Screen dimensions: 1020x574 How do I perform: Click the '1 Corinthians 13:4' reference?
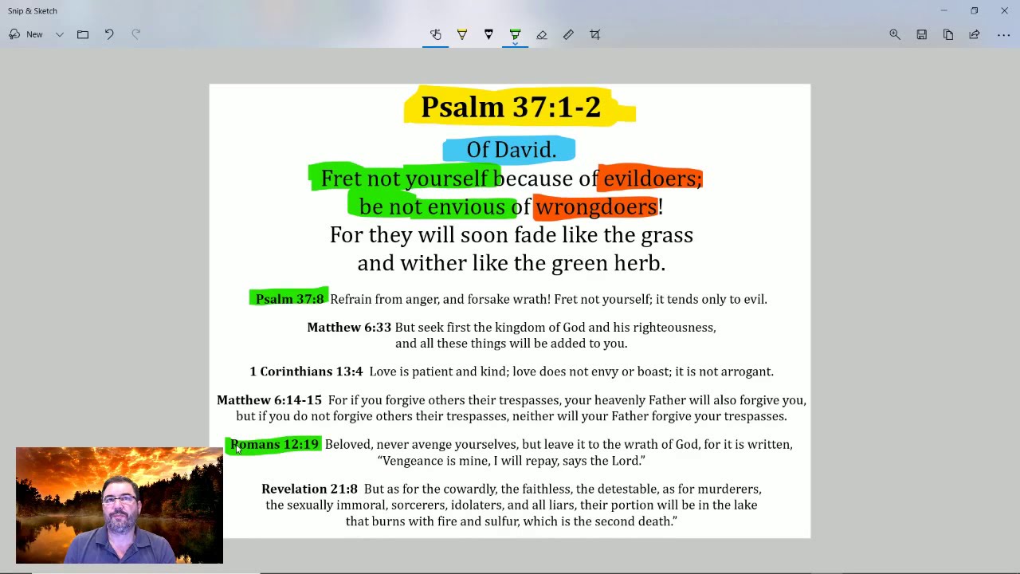(x=306, y=372)
